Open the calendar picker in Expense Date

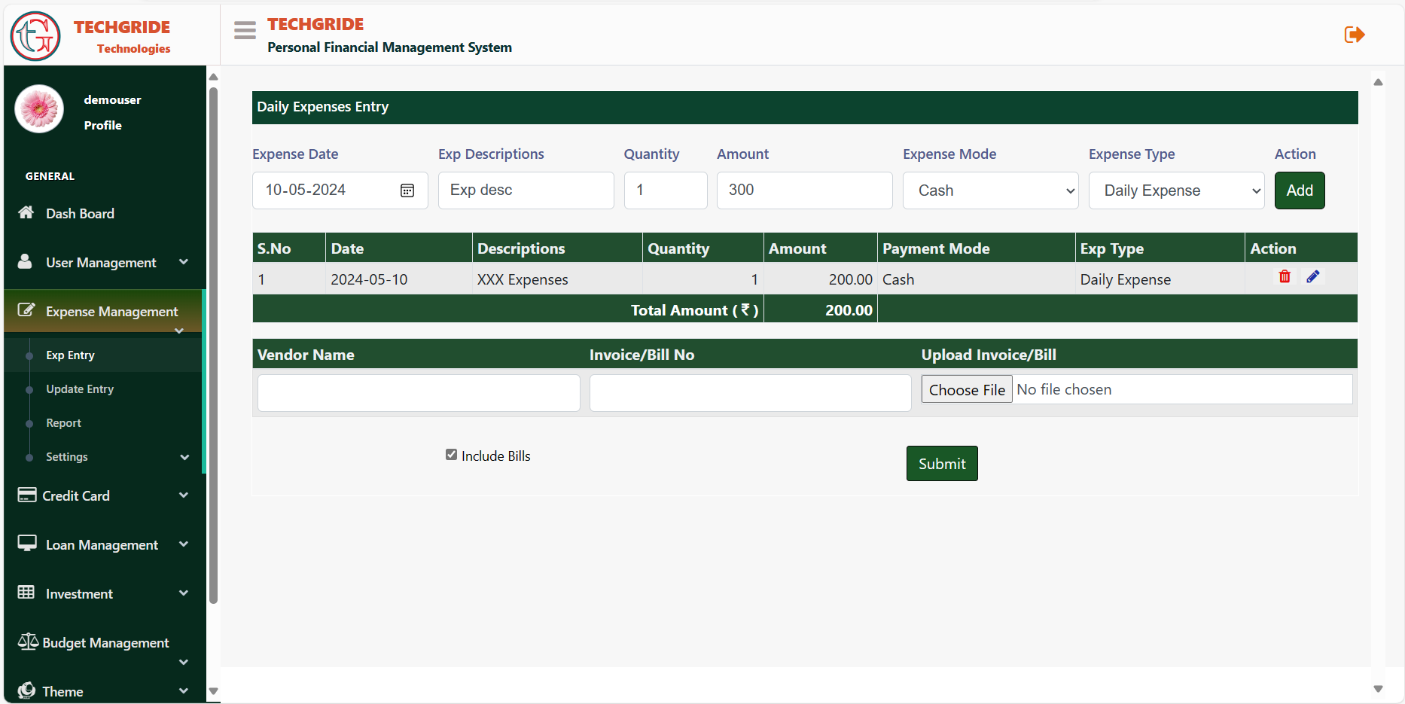tap(407, 190)
